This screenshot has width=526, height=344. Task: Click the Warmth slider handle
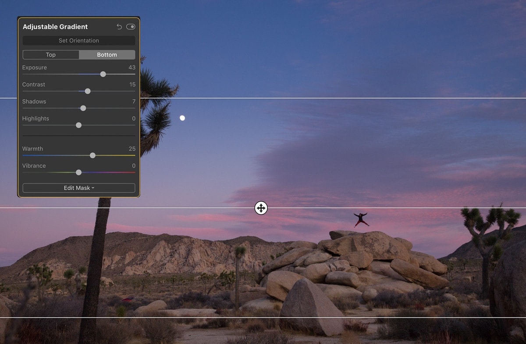(92, 155)
